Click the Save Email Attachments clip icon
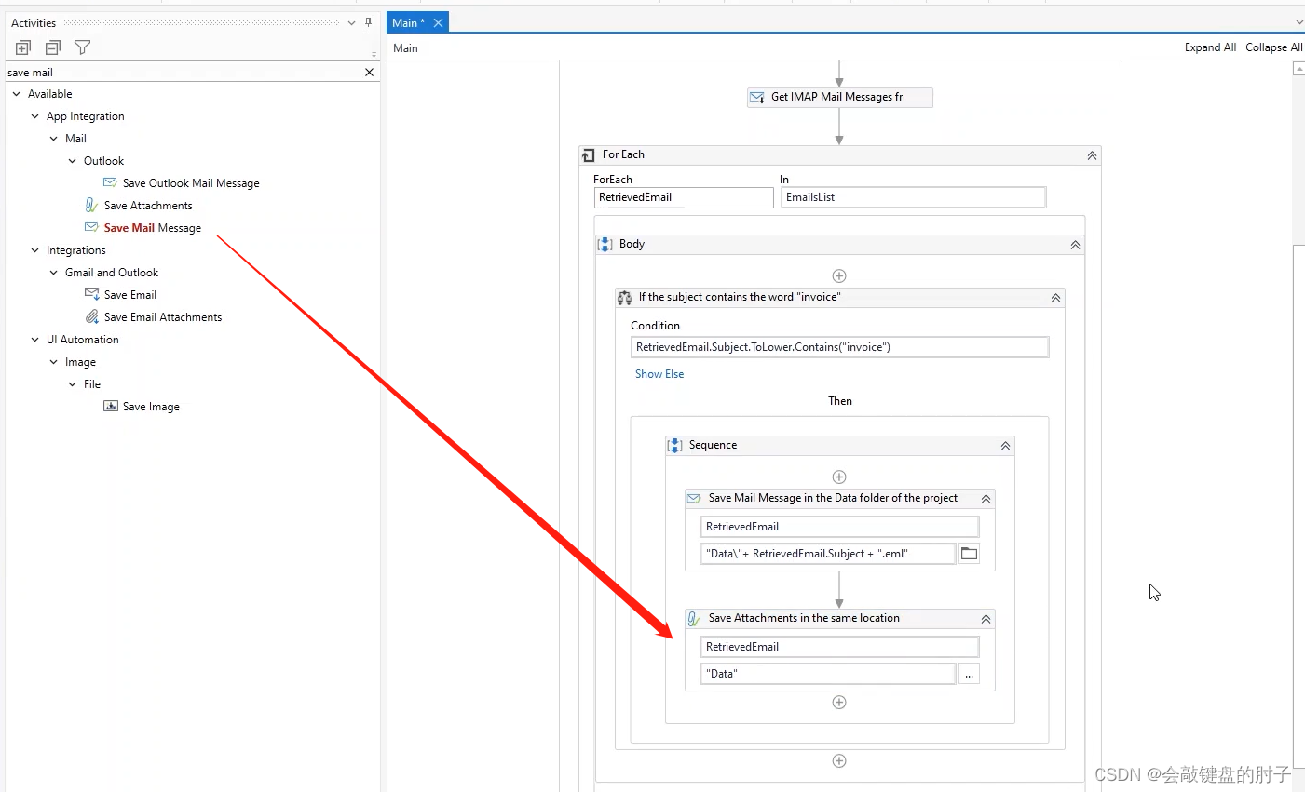The image size is (1305, 792). pyautogui.click(x=91, y=316)
